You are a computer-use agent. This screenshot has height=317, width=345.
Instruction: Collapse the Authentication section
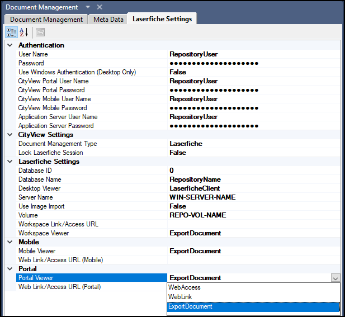10,45
